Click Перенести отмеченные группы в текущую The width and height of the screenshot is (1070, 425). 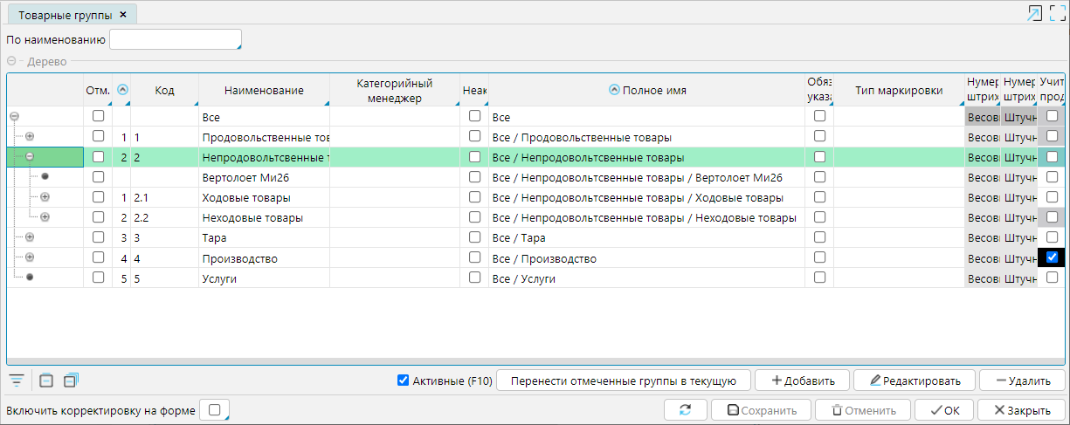pyautogui.click(x=624, y=380)
